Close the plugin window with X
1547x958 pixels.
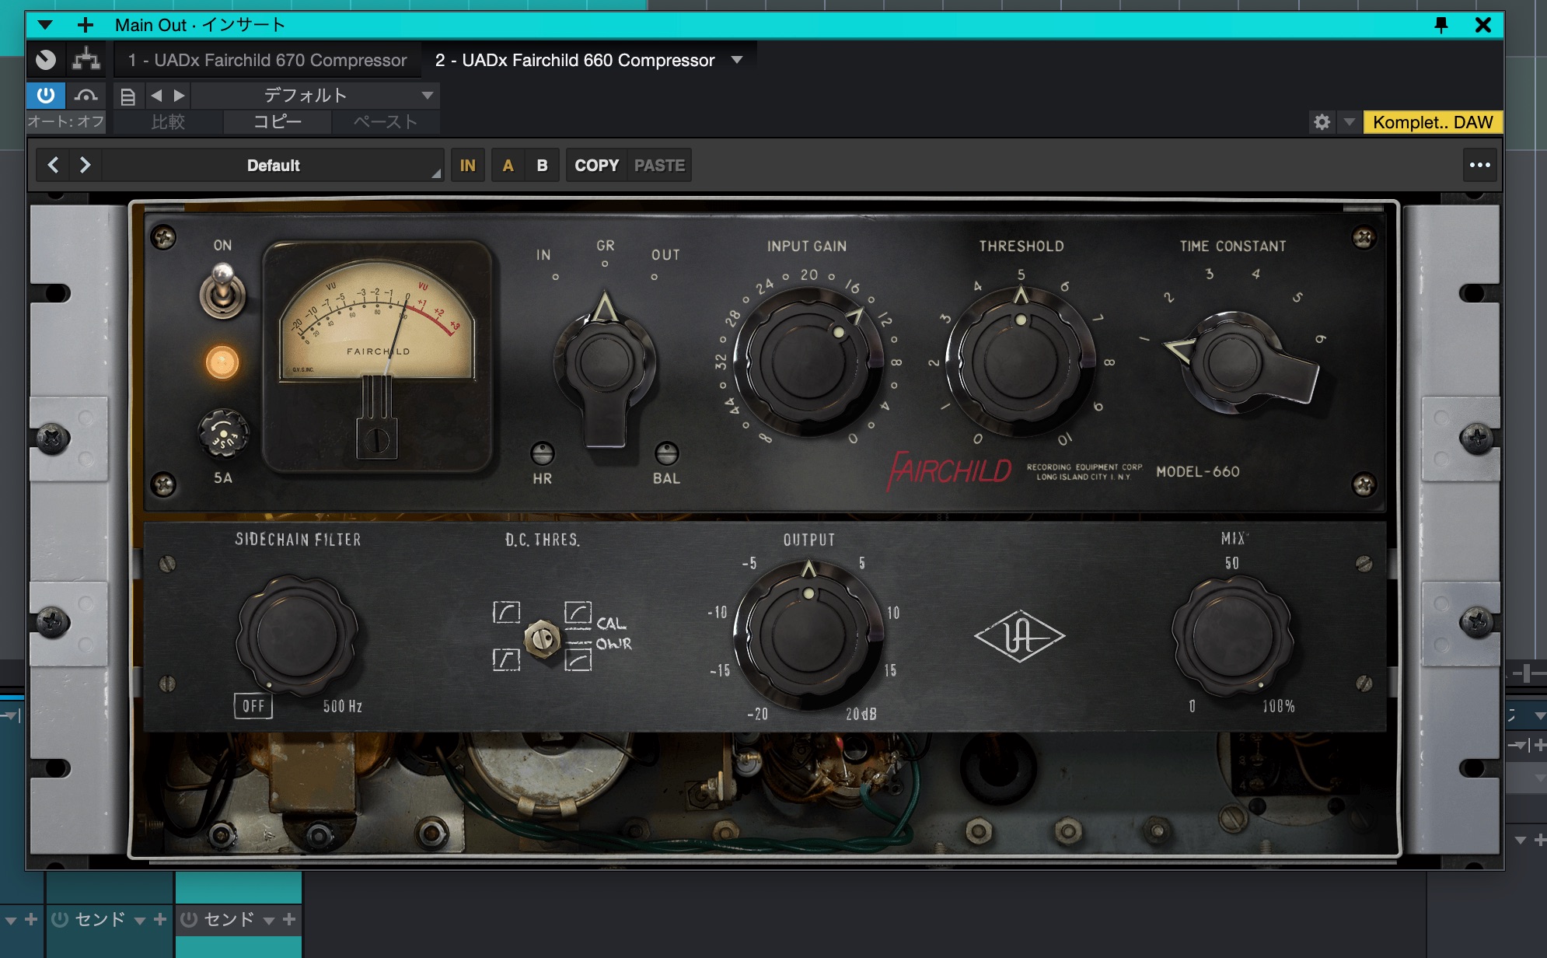point(1483,25)
